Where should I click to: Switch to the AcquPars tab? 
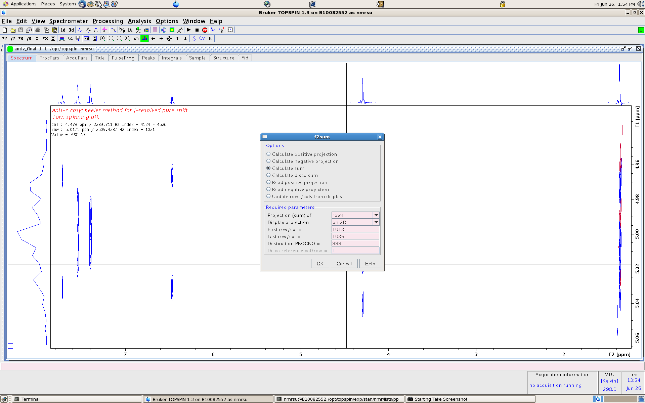coord(77,58)
